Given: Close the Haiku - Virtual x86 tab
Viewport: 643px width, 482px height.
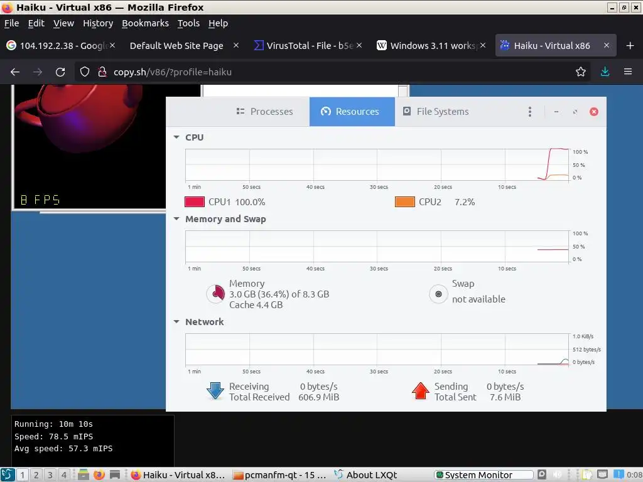Looking at the screenshot, I should (x=607, y=45).
